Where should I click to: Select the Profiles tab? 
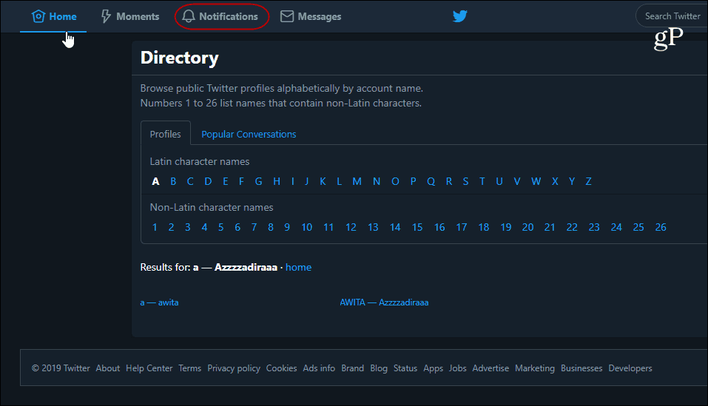[165, 135]
